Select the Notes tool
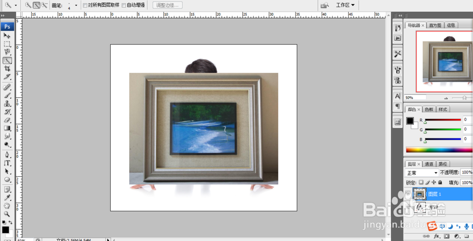The height and width of the screenshot is (241, 473). [x=7, y=189]
